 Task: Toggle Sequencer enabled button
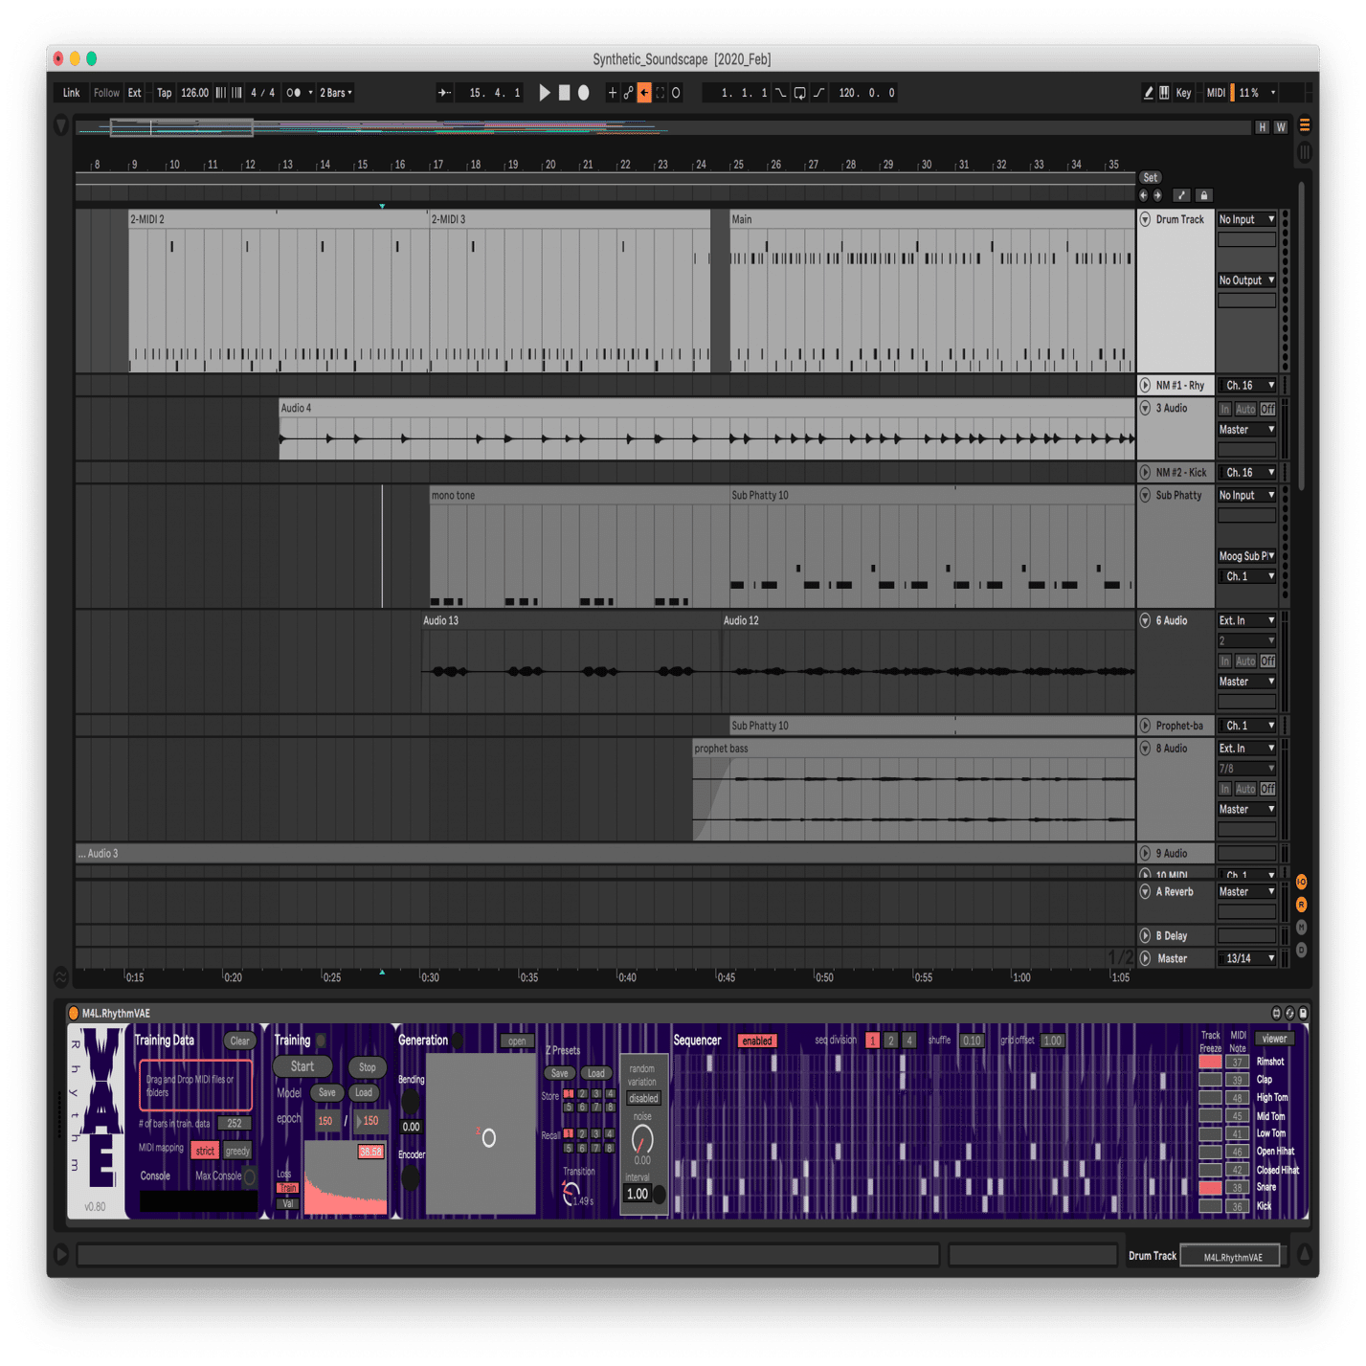click(x=757, y=1041)
